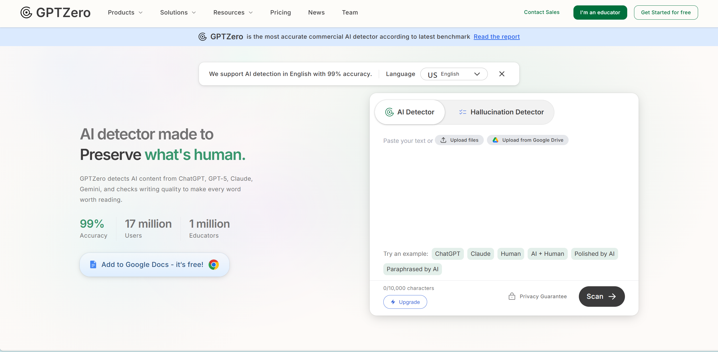
Task: Load the Claude example text
Action: 481,254
